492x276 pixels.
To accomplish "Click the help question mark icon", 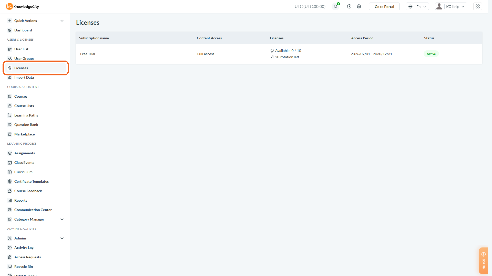I will pos(349,6).
